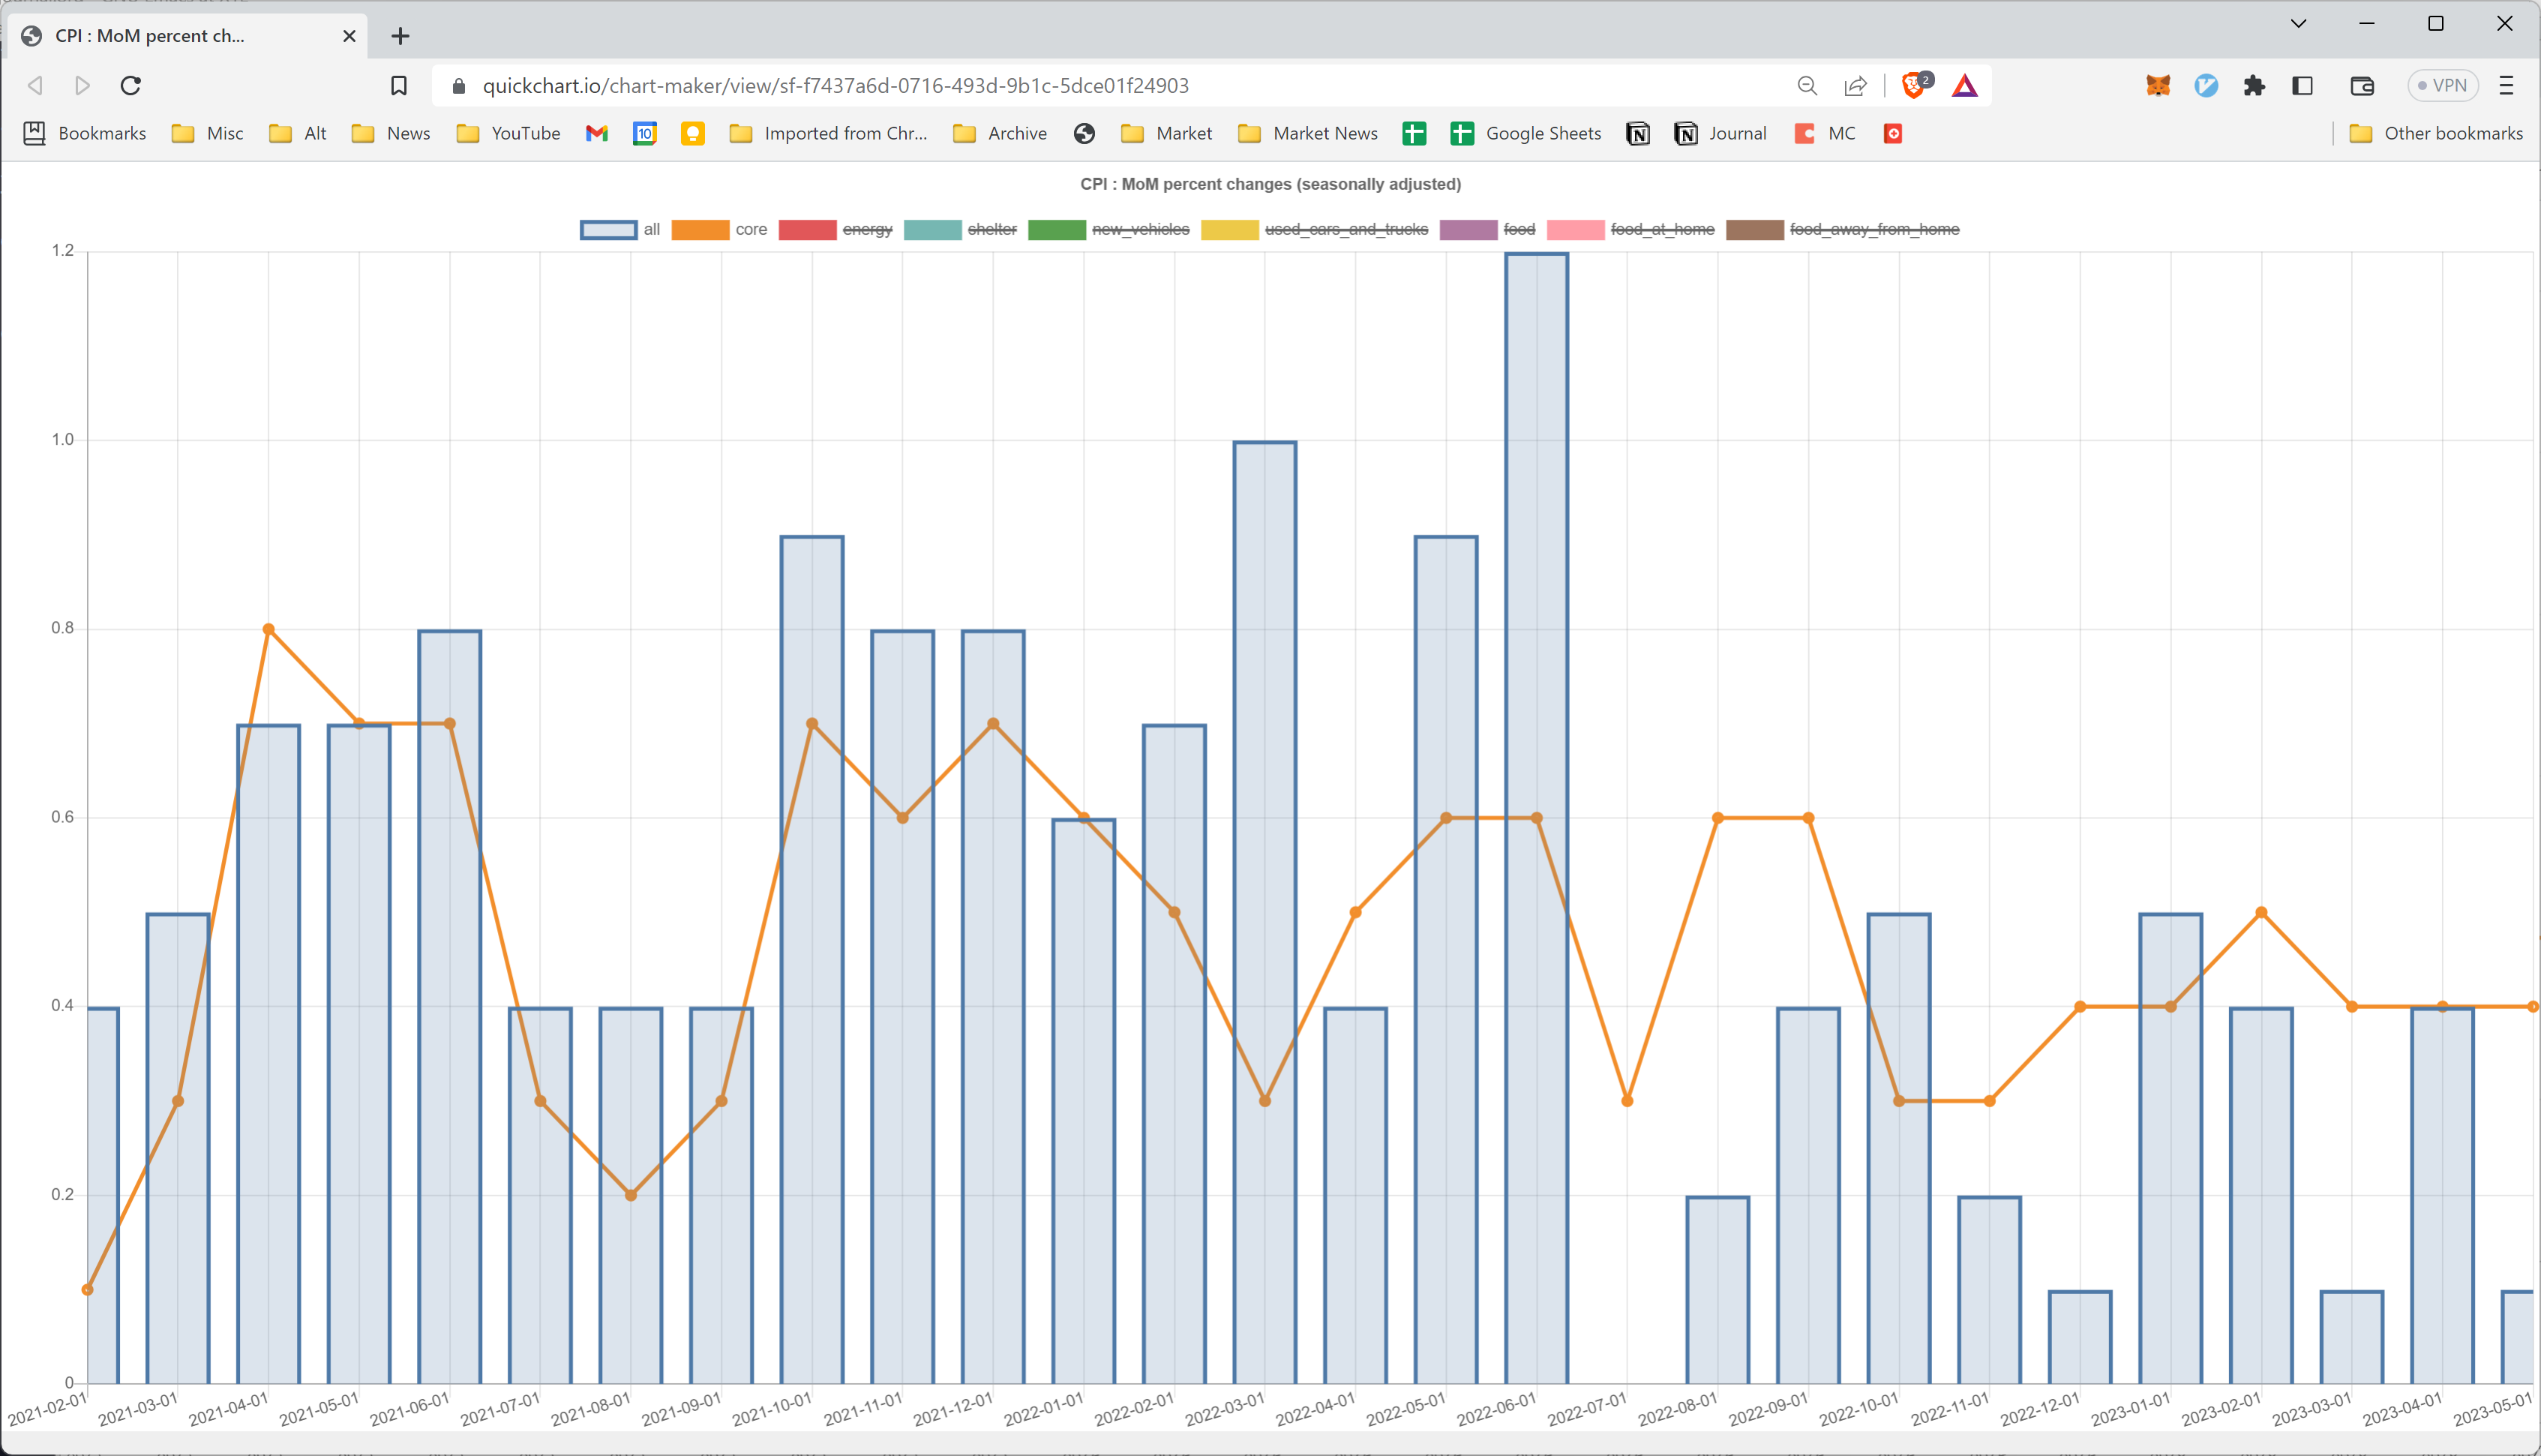Viewport: 2541px width, 1456px height.
Task: Click the Brave Rewards triangle icon
Action: click(1964, 86)
